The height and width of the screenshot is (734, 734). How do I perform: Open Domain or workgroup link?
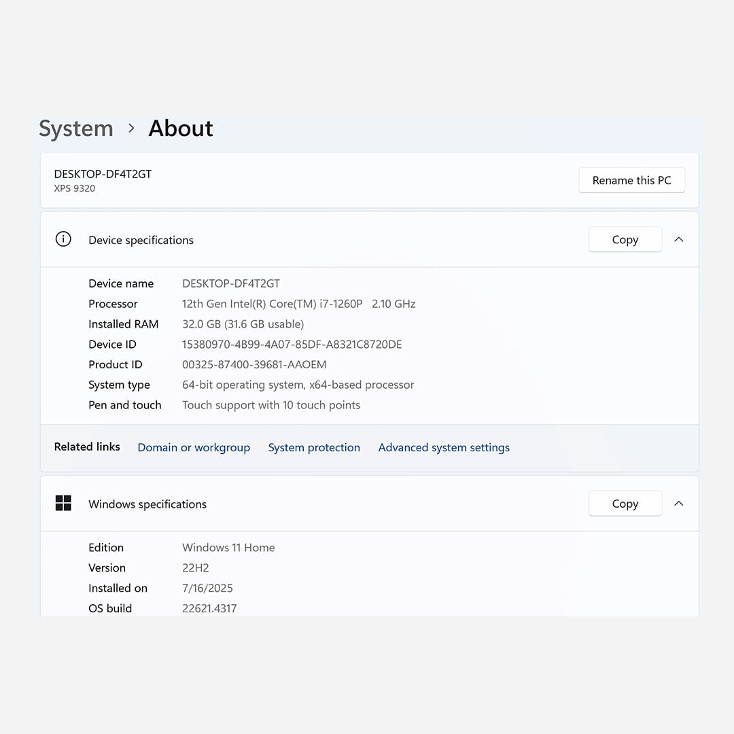coord(194,447)
